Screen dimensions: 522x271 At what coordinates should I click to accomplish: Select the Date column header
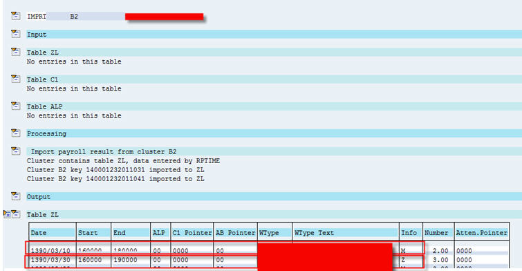click(52, 233)
